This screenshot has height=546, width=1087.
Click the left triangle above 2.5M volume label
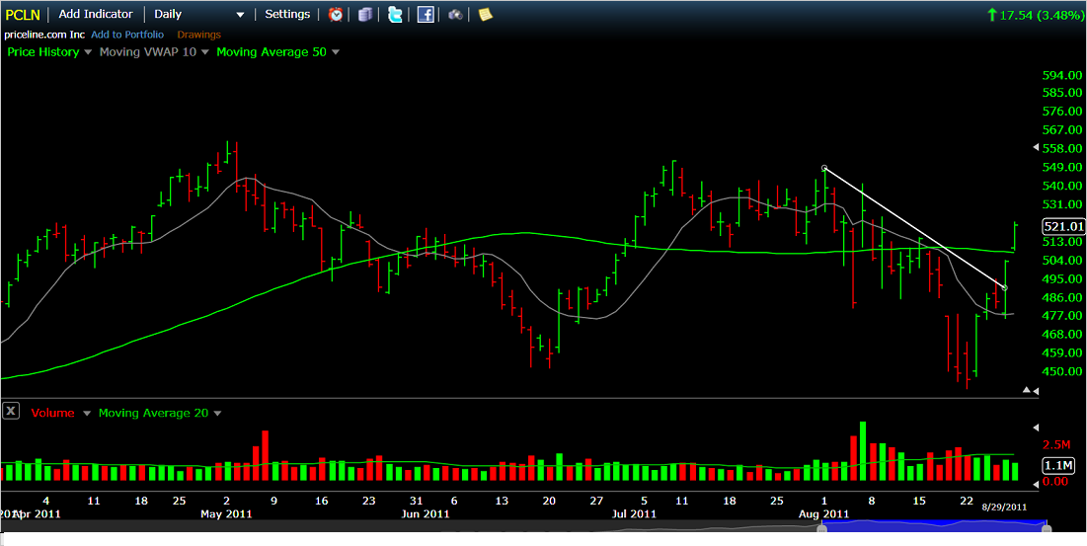click(x=1036, y=427)
